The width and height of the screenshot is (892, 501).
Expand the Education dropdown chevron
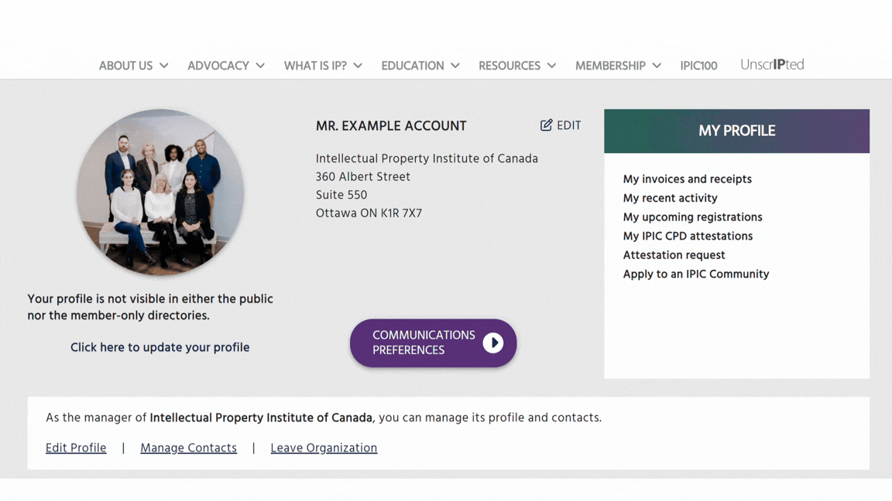pos(455,66)
